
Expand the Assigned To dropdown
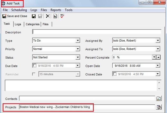click(x=158, y=49)
